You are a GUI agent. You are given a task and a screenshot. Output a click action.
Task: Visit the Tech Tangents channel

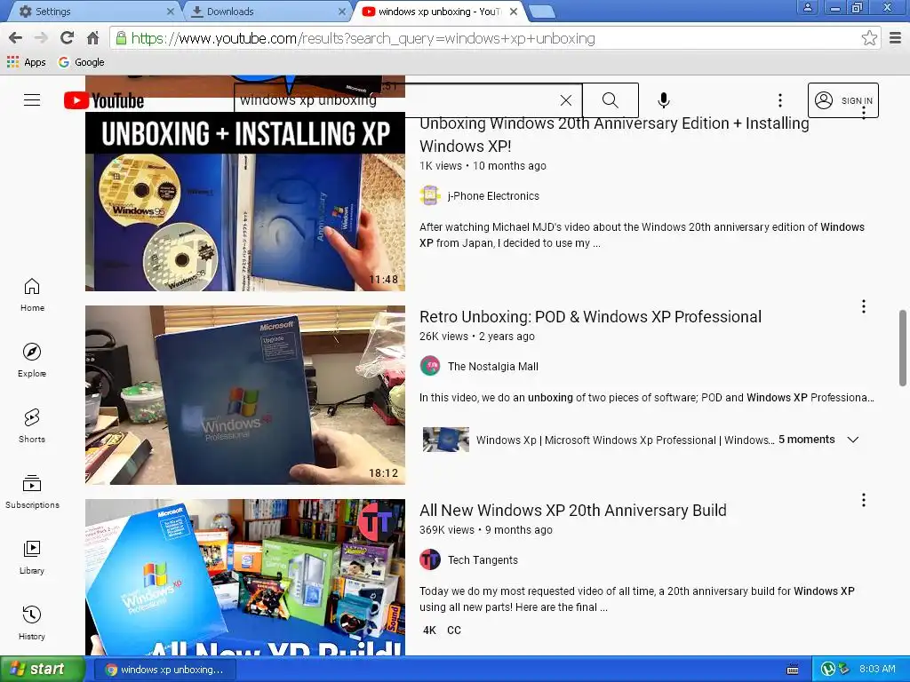pyautogui.click(x=483, y=560)
